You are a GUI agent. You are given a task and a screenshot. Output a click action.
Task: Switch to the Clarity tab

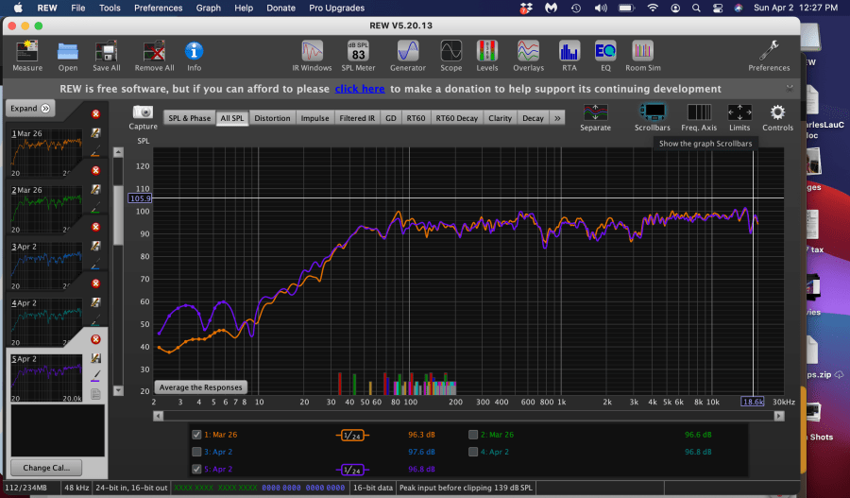coord(500,118)
